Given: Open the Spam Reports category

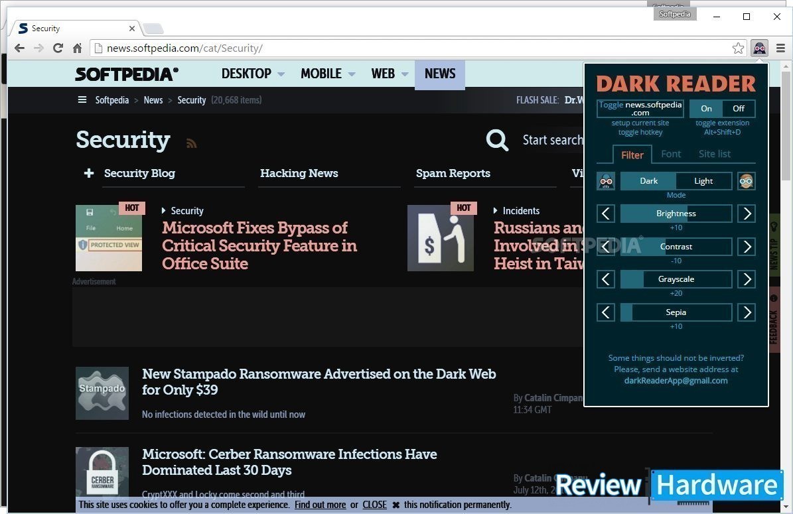Looking at the screenshot, I should click(453, 173).
